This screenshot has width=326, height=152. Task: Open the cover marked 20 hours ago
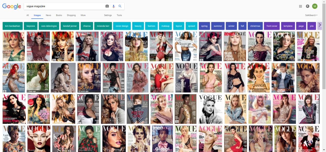[89, 78]
